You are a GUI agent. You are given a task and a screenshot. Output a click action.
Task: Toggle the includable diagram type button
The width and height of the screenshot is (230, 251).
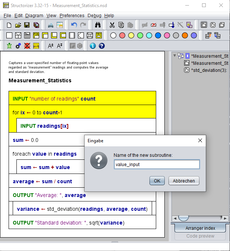click(222, 25)
